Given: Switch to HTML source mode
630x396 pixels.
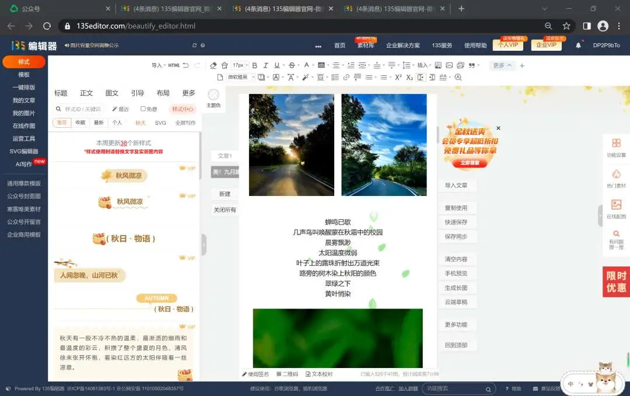Looking at the screenshot, I should (x=174, y=65).
